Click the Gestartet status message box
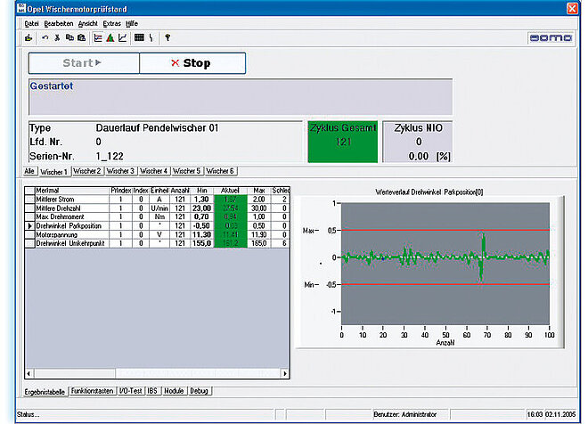 tap(241, 97)
